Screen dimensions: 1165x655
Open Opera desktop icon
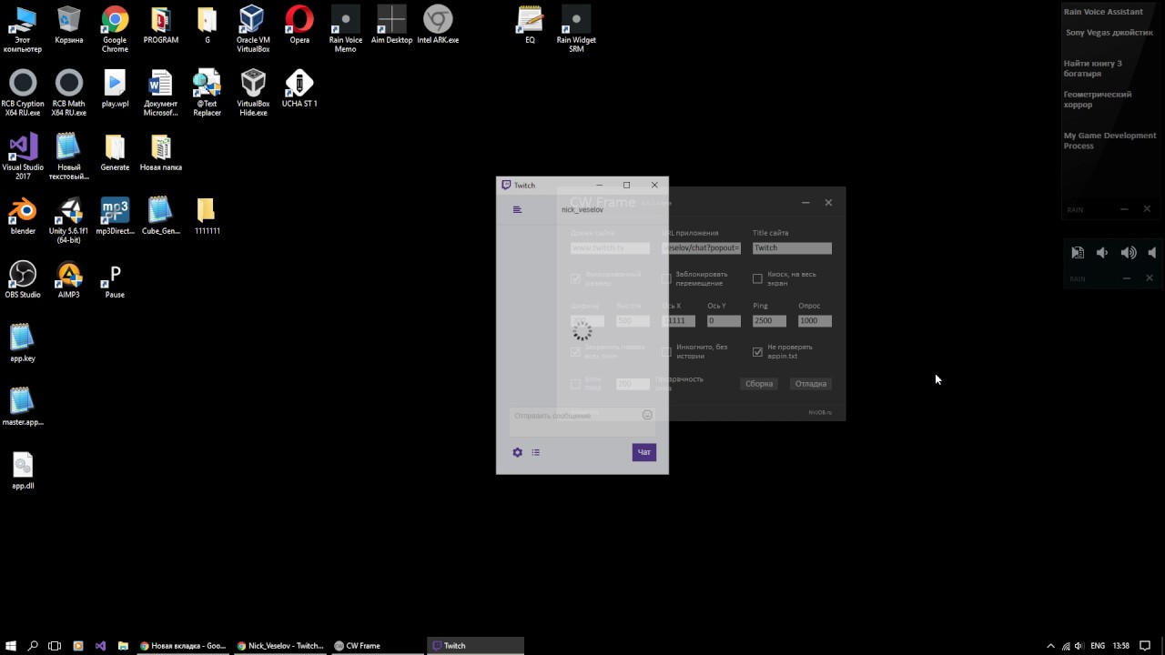pyautogui.click(x=299, y=25)
